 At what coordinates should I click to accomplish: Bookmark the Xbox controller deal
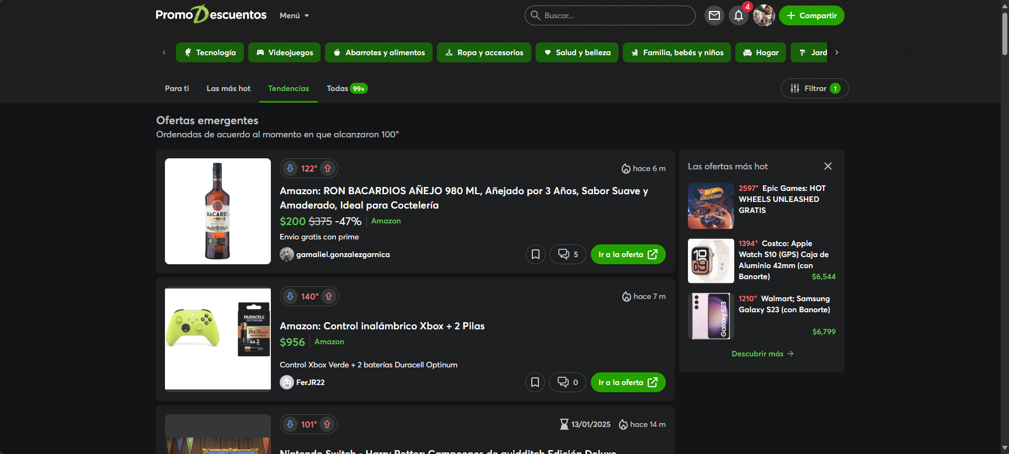pos(535,382)
